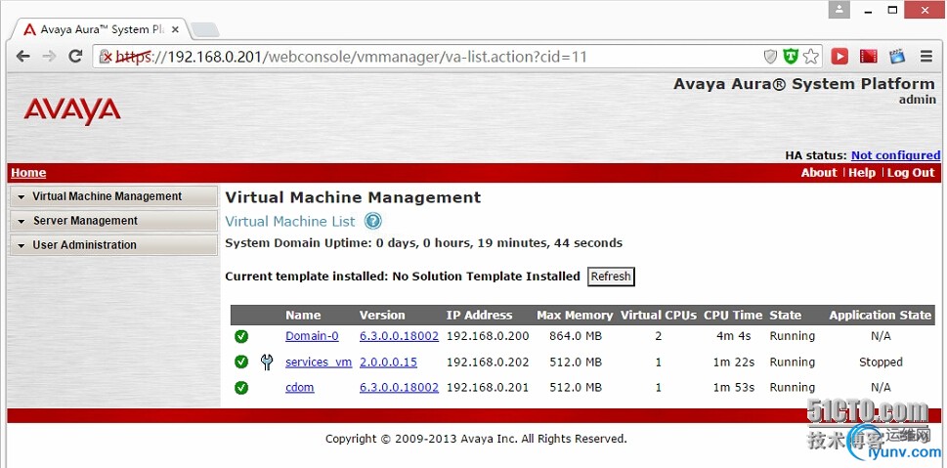
Task: Expand Server Management menu
Action: [x=113, y=221]
